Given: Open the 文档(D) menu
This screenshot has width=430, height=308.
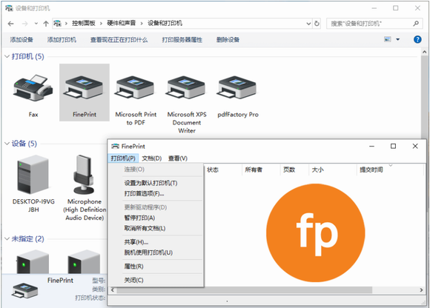Looking at the screenshot, I should (152, 158).
